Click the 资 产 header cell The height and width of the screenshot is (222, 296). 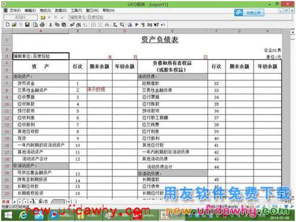point(41,67)
